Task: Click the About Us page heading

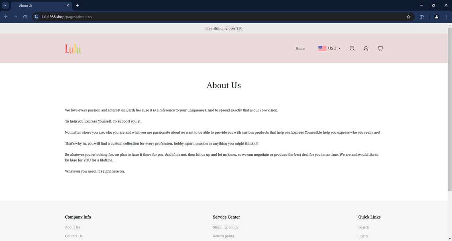Action: tap(224, 85)
